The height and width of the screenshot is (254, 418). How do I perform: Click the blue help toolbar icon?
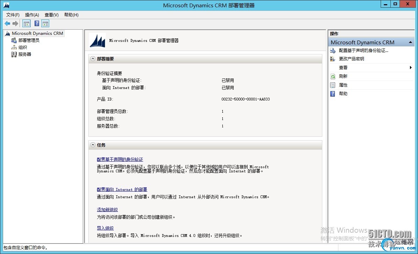pyautogui.click(x=37, y=24)
